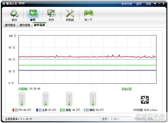Select the 硬件 hardware monitor icon
This screenshot has width=168, height=123.
[33, 13]
